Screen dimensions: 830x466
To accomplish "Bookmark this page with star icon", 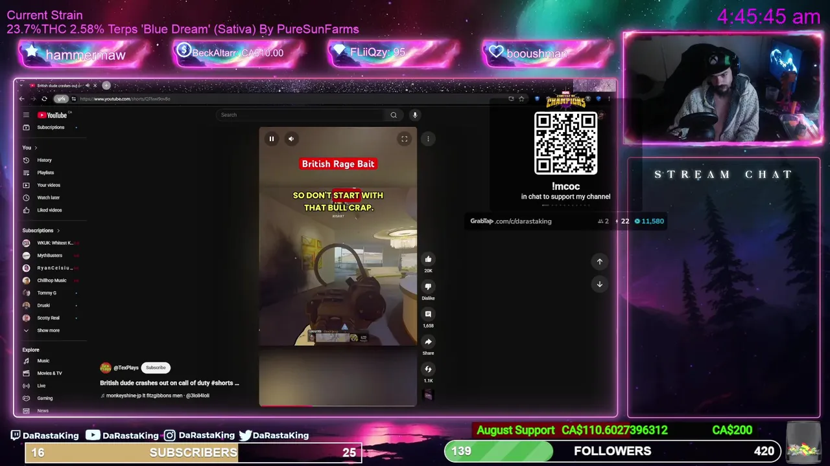I will pyautogui.click(x=521, y=99).
